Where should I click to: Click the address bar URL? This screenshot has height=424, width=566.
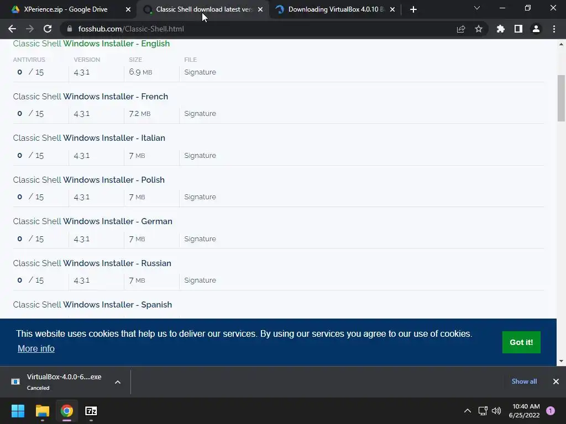(131, 29)
